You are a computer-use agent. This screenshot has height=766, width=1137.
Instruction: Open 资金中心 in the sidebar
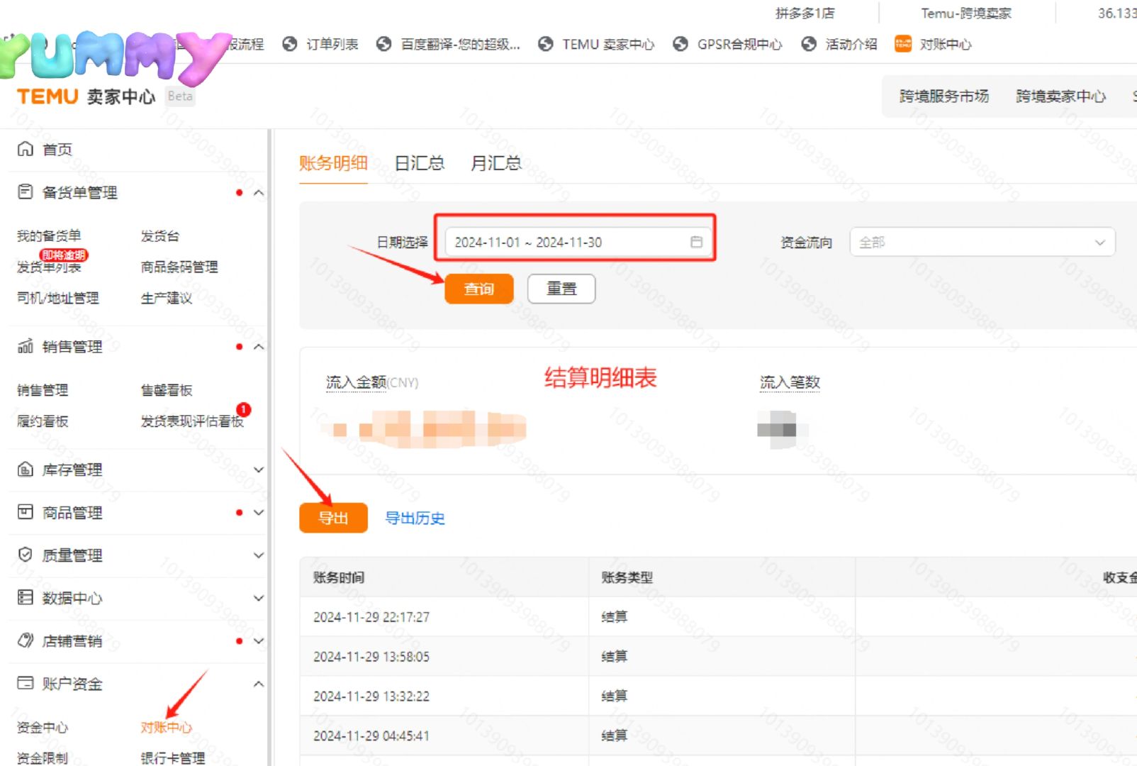click(x=43, y=727)
